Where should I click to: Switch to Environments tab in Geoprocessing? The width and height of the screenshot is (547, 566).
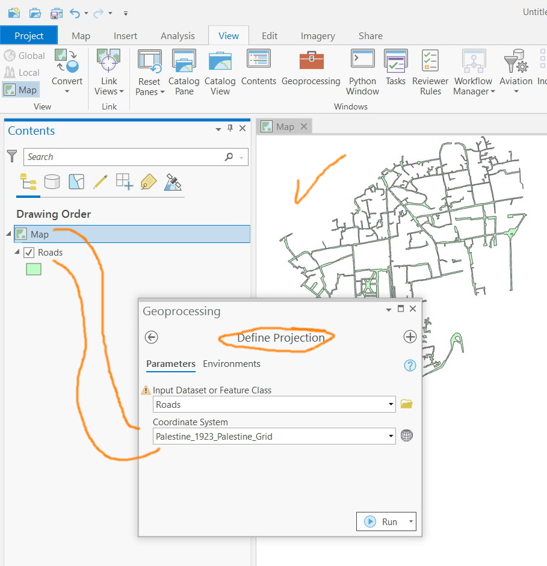(232, 364)
